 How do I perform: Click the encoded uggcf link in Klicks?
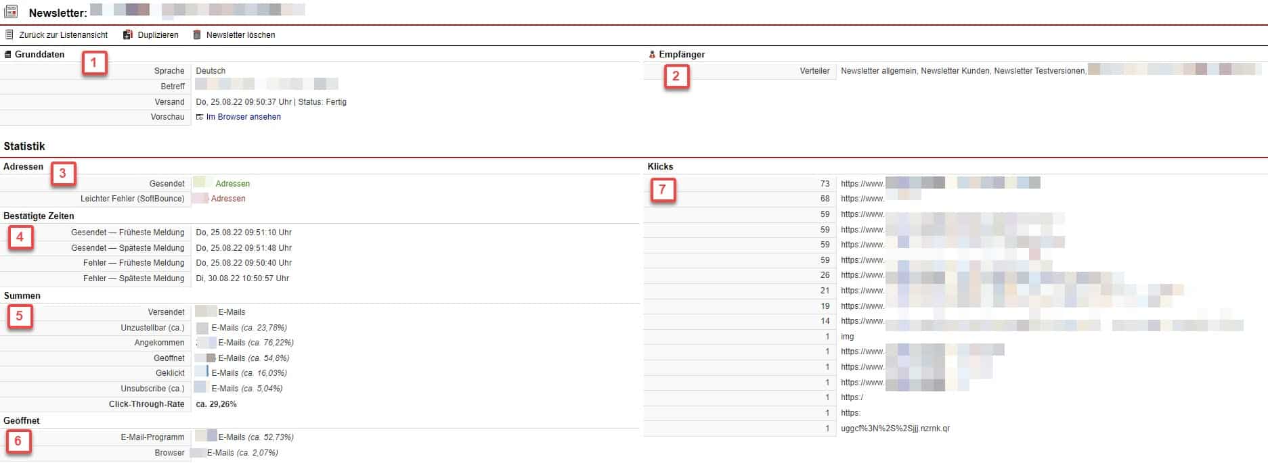(895, 429)
